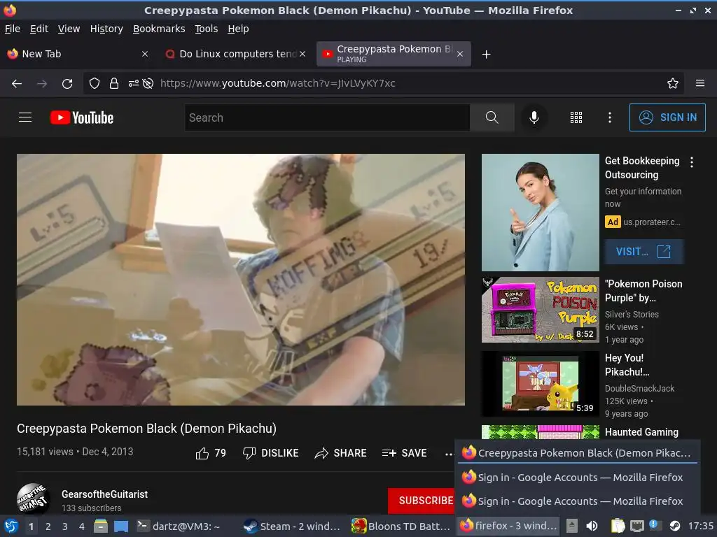Viewport: 717px width, 537px height.
Task: Open the dartz@VM3 terminal taskbar item
Action: [x=179, y=526]
